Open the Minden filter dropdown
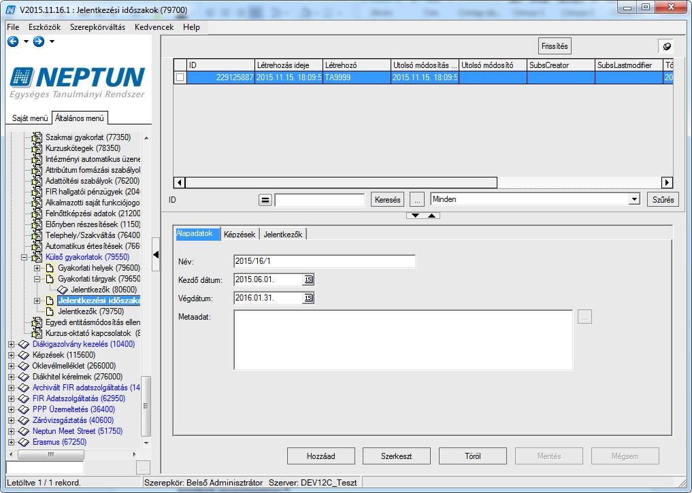The image size is (692, 493). [x=634, y=199]
